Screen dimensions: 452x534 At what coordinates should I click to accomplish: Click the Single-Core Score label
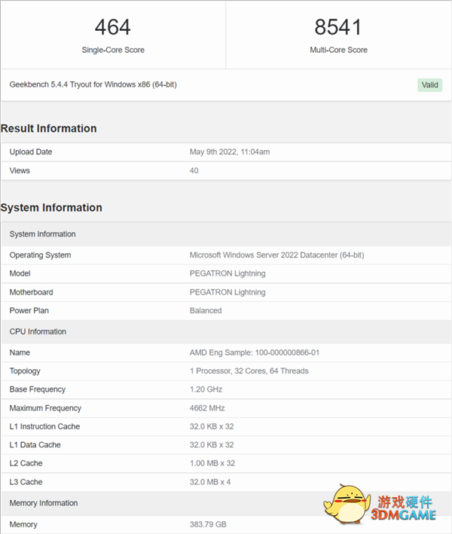pos(113,50)
